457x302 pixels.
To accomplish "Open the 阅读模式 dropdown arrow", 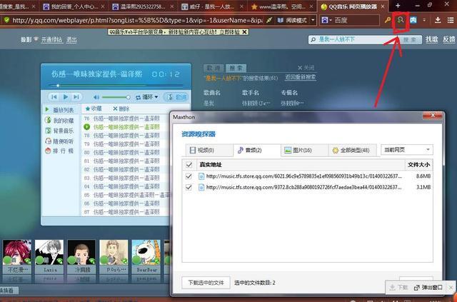I will pos(313,20).
